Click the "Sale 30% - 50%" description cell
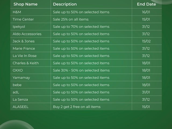This screenshot has width=172, height=129. point(81,70)
